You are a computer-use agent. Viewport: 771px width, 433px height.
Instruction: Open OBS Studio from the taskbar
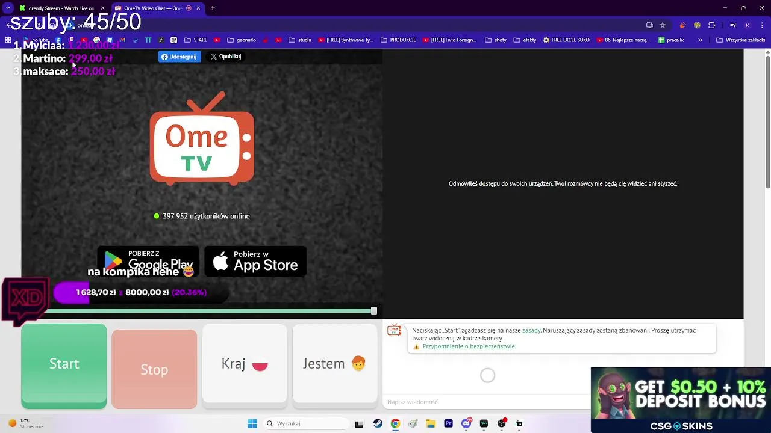point(502,423)
